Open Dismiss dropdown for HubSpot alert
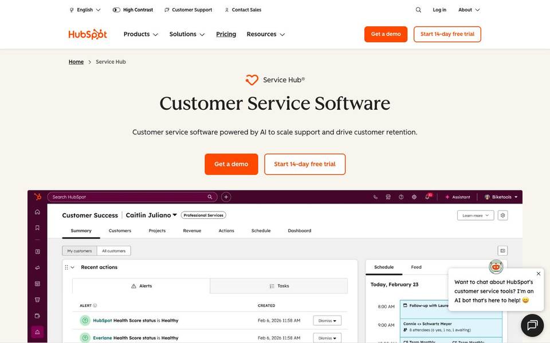The height and width of the screenshot is (343, 550). (327, 321)
